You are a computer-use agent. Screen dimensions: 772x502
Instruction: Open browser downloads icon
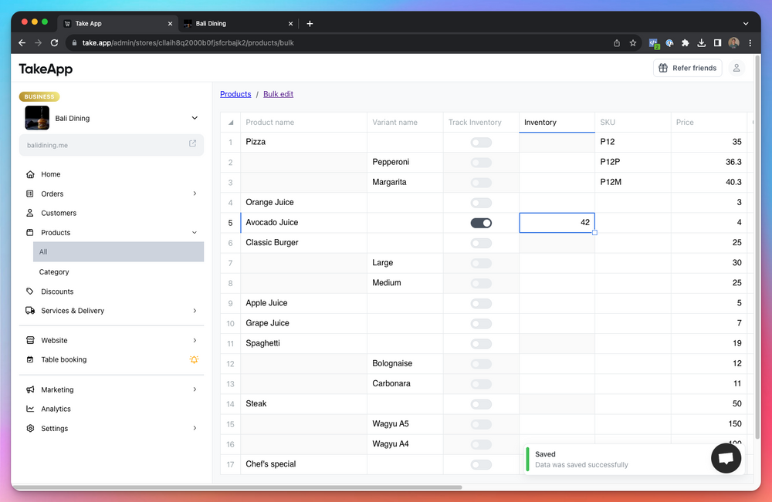701,42
